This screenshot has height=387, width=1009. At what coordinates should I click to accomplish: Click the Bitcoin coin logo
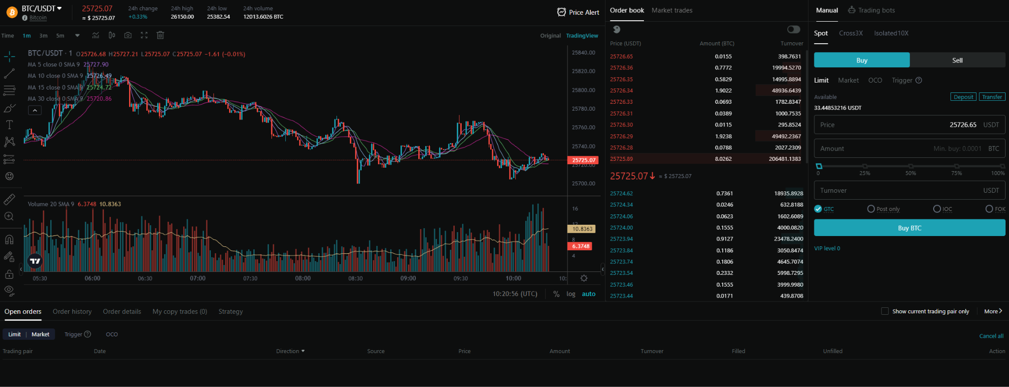[x=12, y=12]
